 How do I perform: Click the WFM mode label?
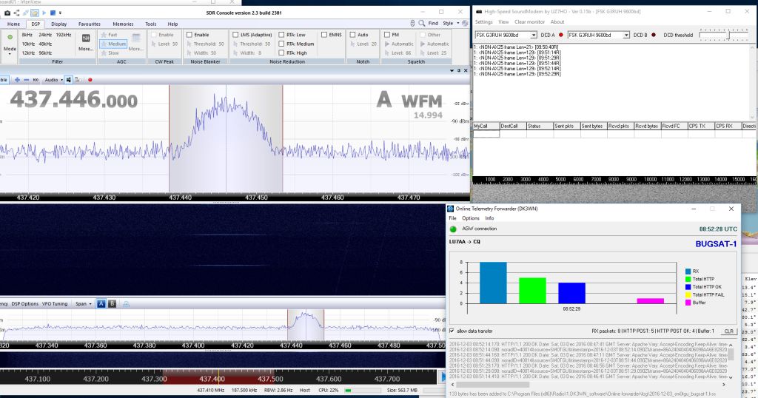[x=421, y=101]
